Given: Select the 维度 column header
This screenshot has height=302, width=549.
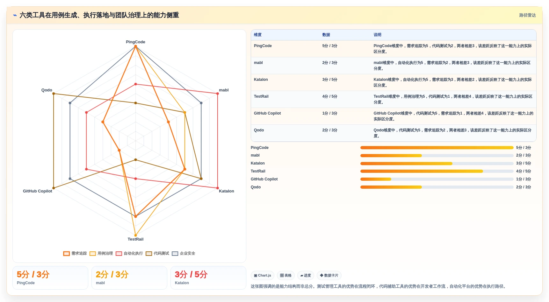Looking at the screenshot, I should (258, 35).
